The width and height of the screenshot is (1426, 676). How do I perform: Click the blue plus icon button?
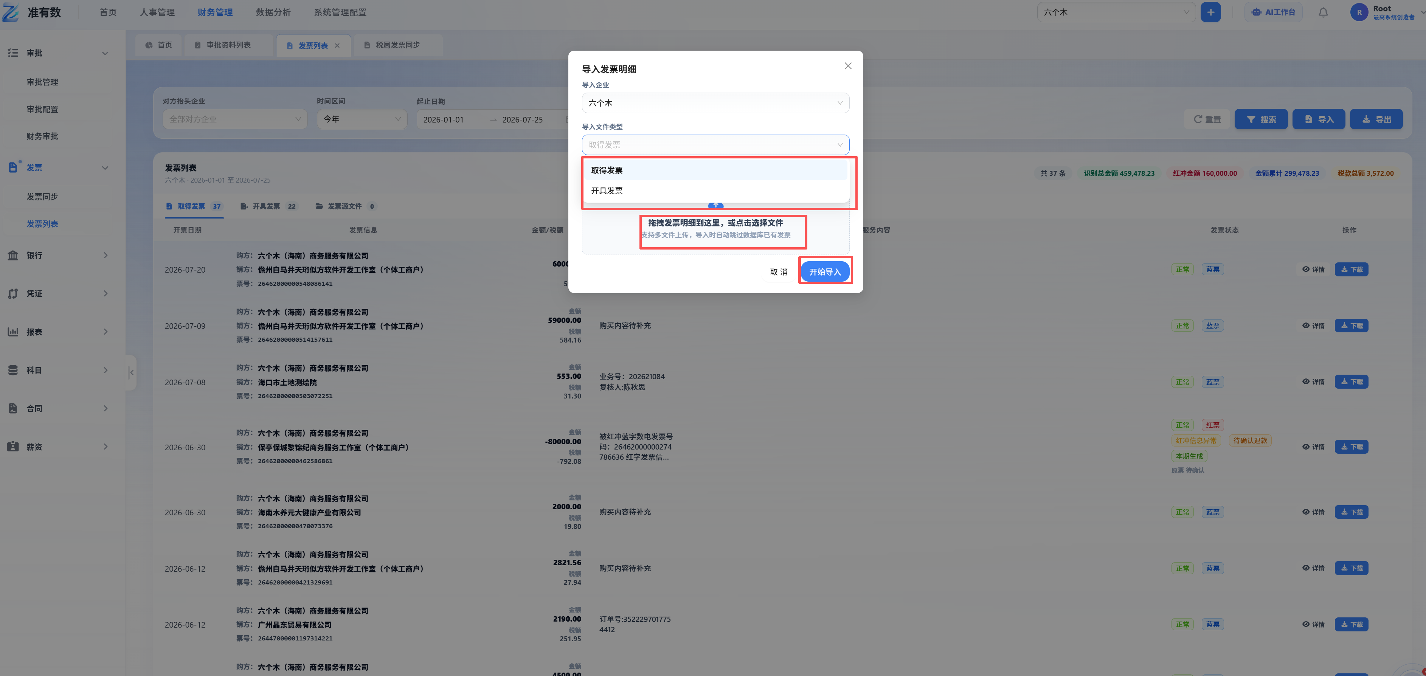1210,12
